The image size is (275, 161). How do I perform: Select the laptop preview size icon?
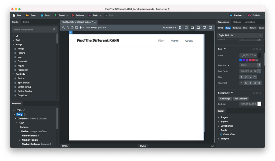click(x=198, y=28)
